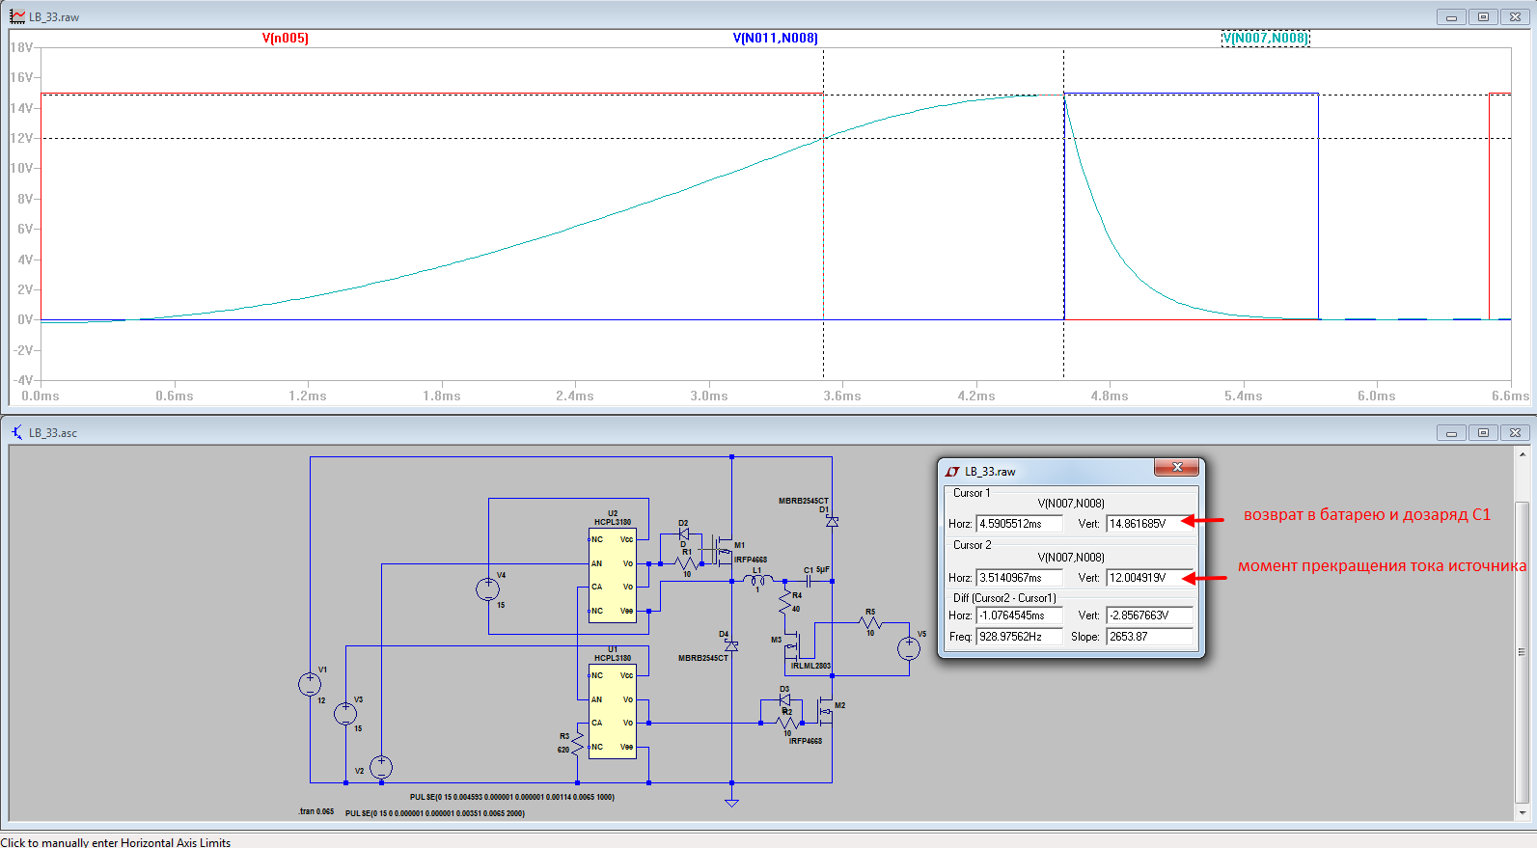Screen dimensions: 1537x848
Task: Click the Freq field in cursor dialog
Action: pyautogui.click(x=1018, y=637)
